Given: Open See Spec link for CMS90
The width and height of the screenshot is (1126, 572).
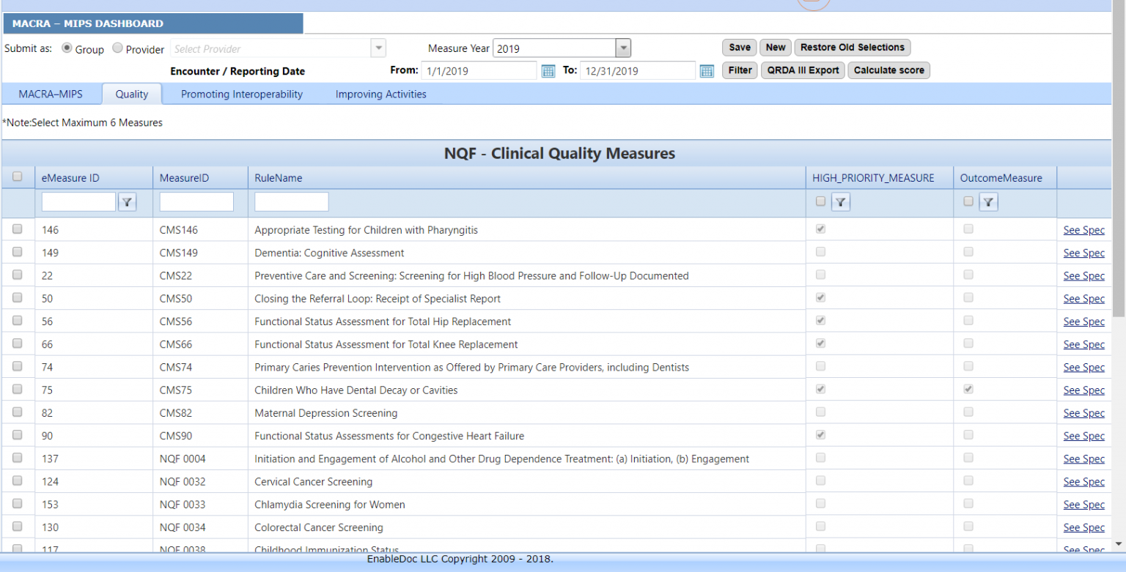Looking at the screenshot, I should 1084,436.
